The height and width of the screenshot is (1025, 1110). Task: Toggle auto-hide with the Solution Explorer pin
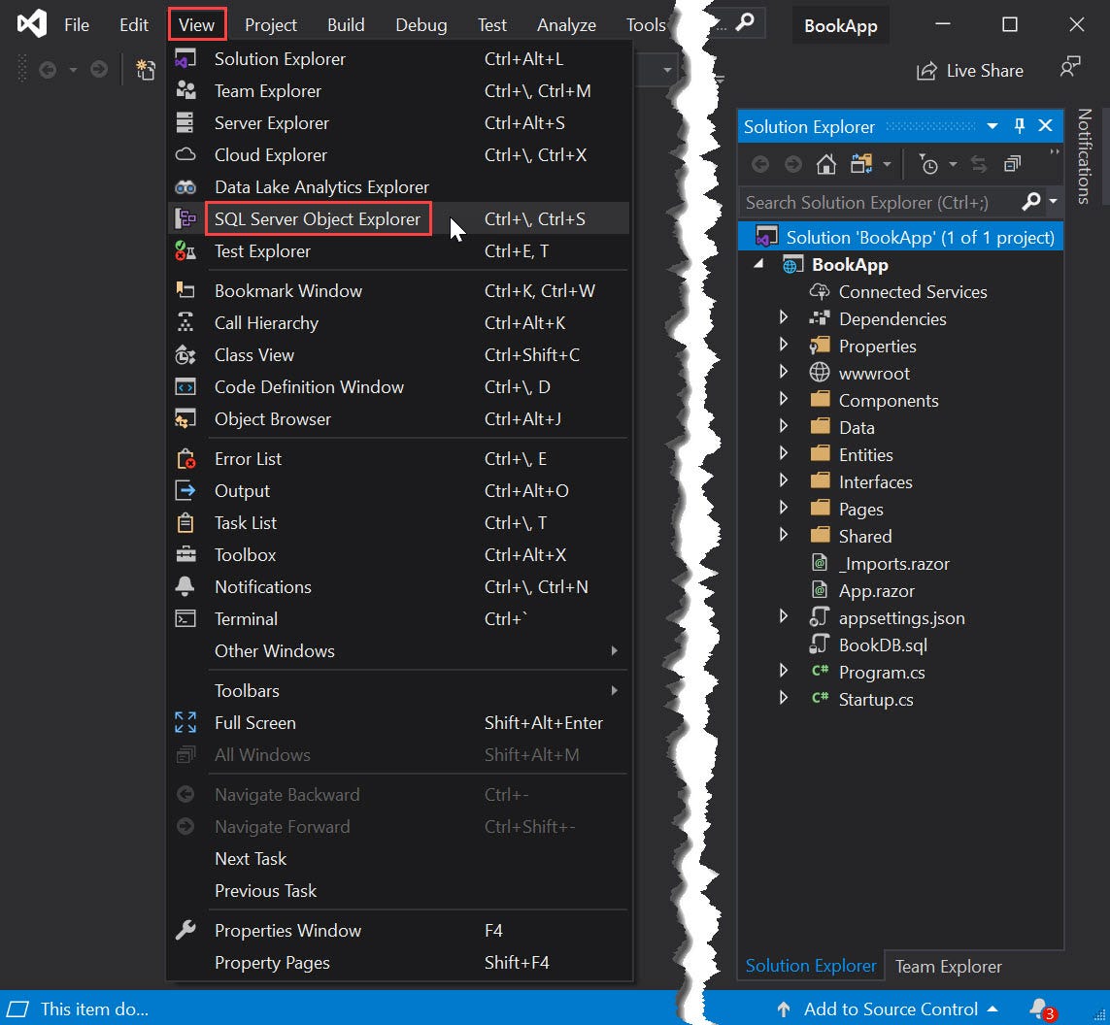1018,125
